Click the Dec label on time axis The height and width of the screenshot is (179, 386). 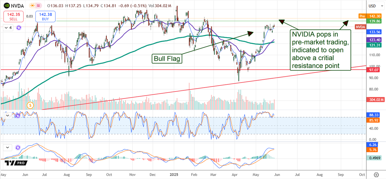[x=152, y=175]
